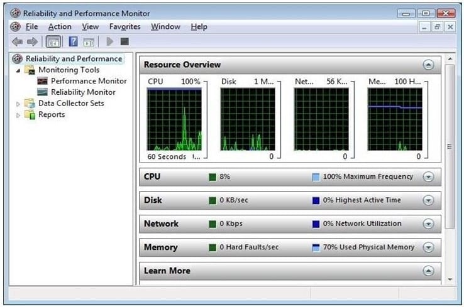
Task: Open the Action menu
Action: pos(60,26)
